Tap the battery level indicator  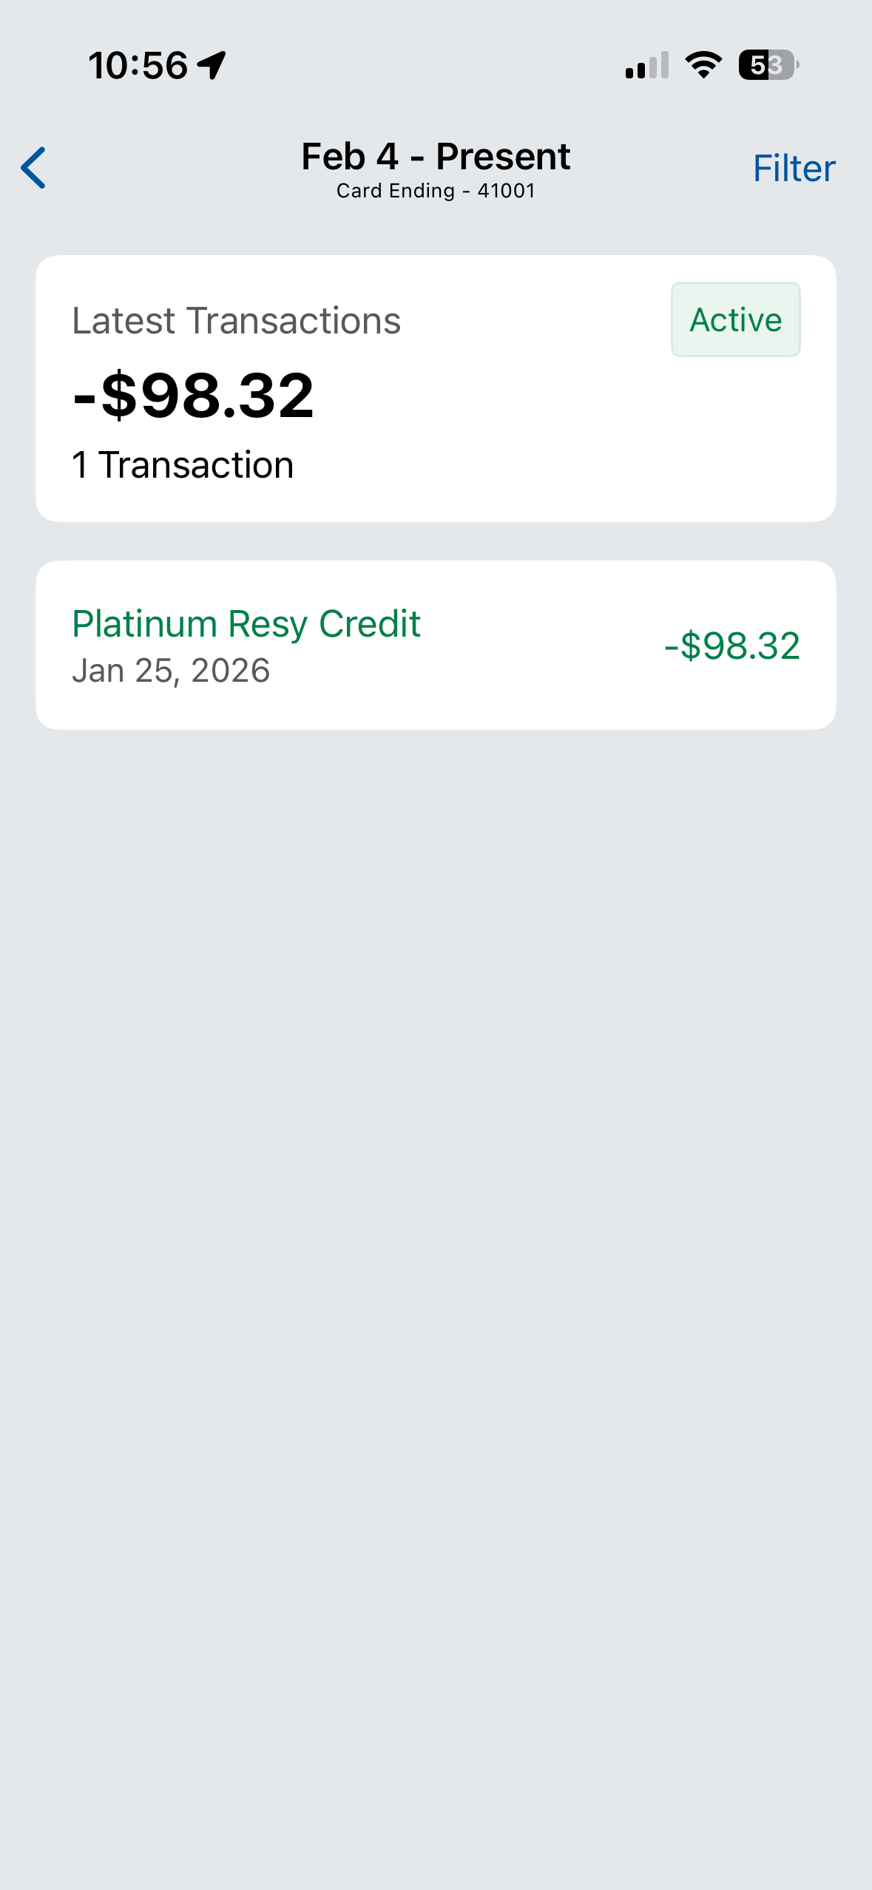coord(769,65)
